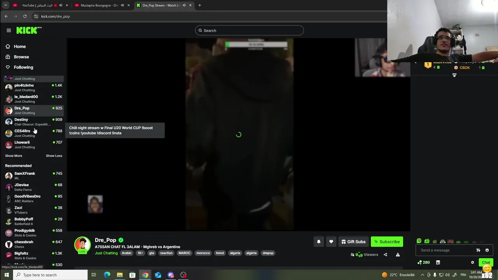The image size is (498, 280).
Task: Open recommended channel Prodigyddk
Action: pos(33,233)
